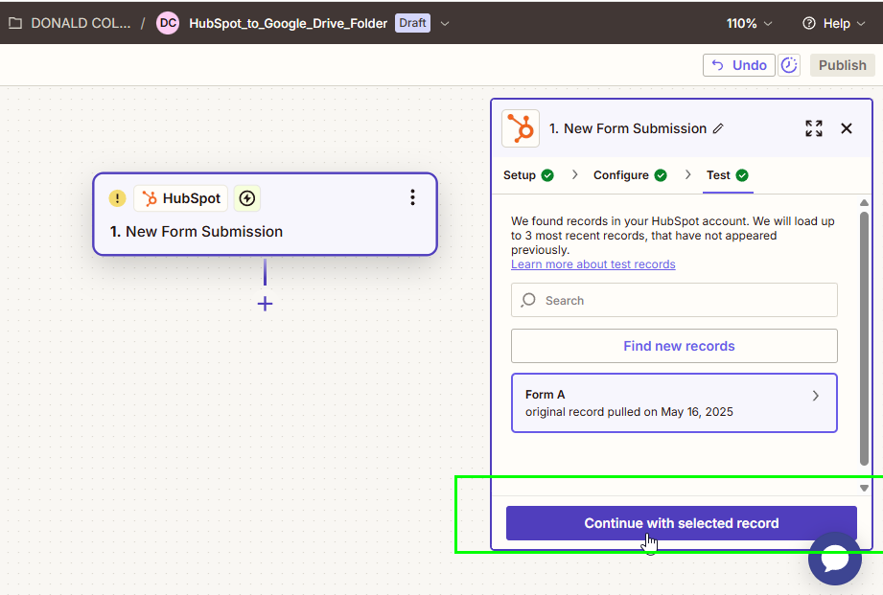The width and height of the screenshot is (883, 595).
Task: Open the three-dot menu on the HubSpot step
Action: (413, 197)
